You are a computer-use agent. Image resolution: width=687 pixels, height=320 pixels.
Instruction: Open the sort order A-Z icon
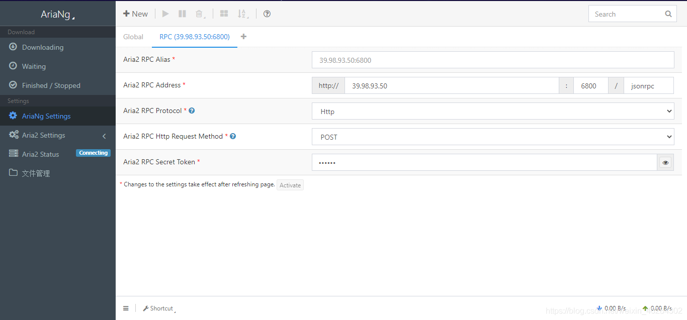(x=242, y=14)
